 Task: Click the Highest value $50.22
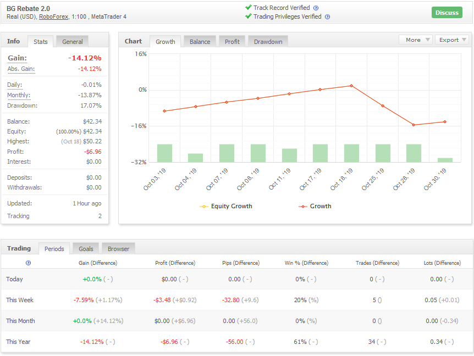(x=92, y=142)
